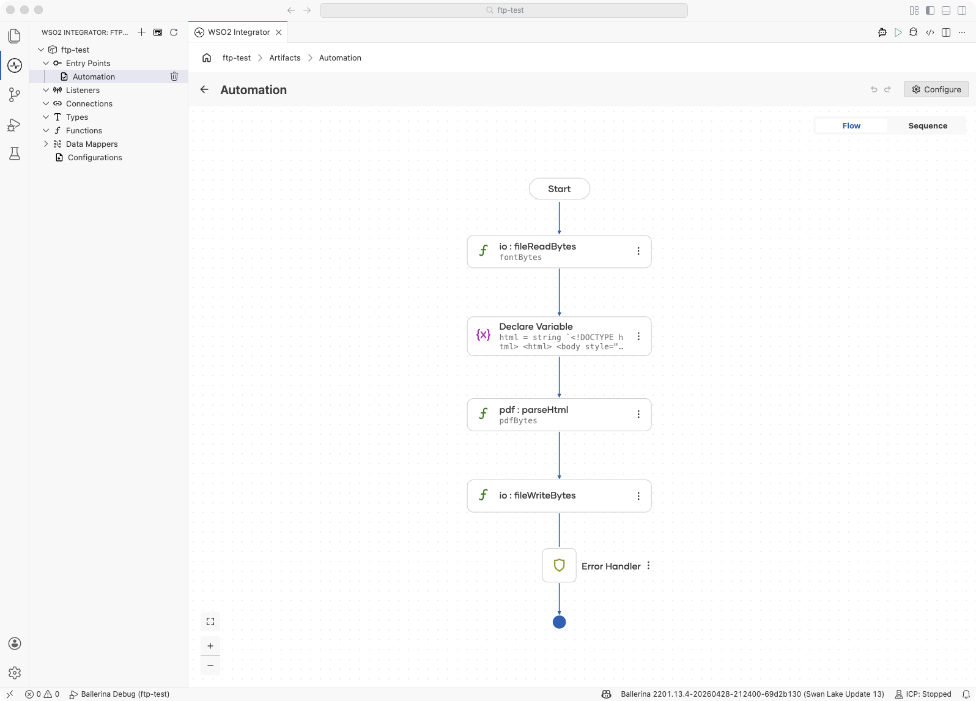
Task: Close the WSO2 Integrator tab
Action: (279, 32)
